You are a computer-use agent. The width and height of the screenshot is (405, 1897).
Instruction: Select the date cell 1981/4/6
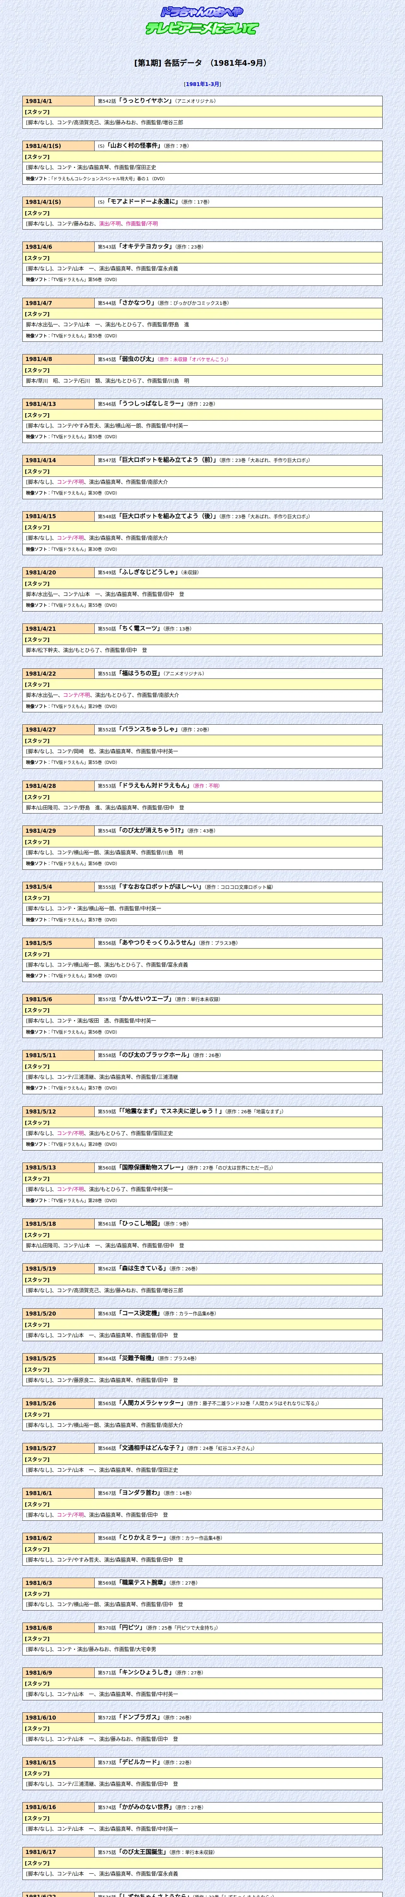59,247
